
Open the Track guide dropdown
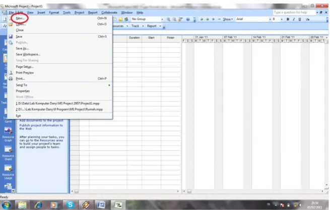[x=138, y=26]
